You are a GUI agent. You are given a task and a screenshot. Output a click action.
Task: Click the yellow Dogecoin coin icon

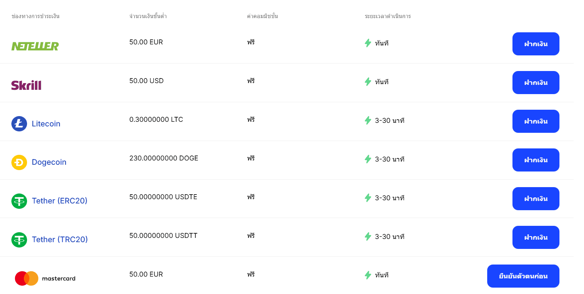pos(19,162)
